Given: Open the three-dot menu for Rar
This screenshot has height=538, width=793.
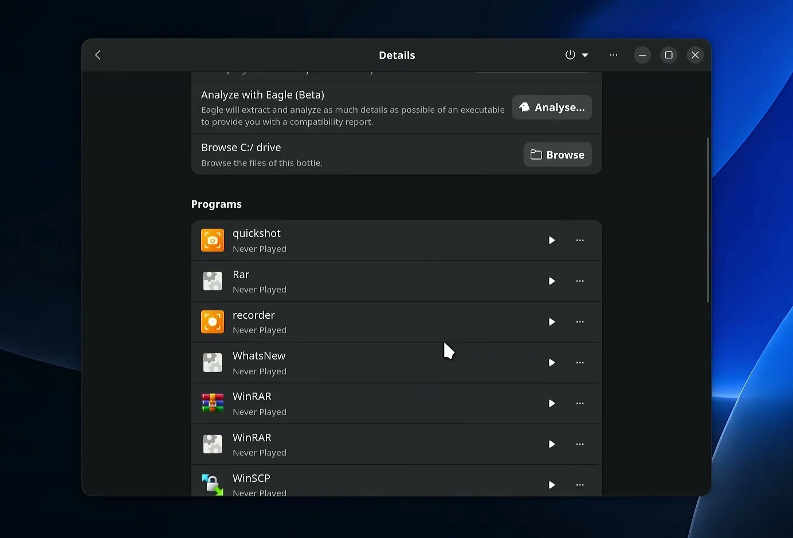Looking at the screenshot, I should (x=580, y=281).
